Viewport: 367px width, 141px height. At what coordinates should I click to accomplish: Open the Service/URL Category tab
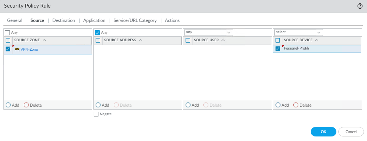135,20
